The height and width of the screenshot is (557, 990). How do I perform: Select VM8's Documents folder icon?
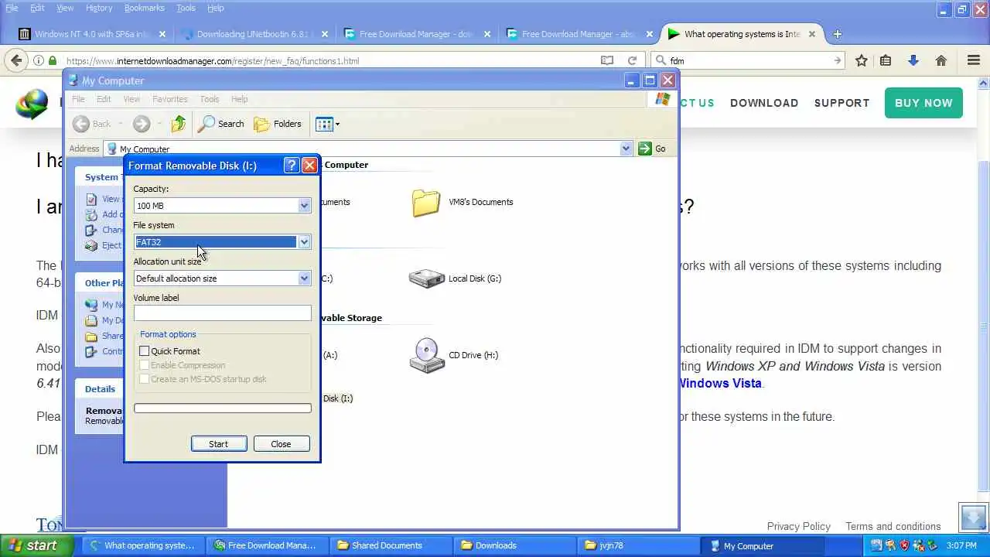click(426, 203)
